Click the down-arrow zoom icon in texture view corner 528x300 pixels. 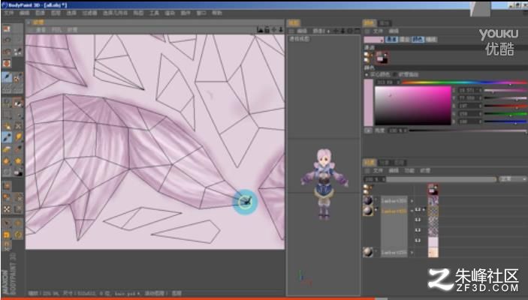[280, 30]
